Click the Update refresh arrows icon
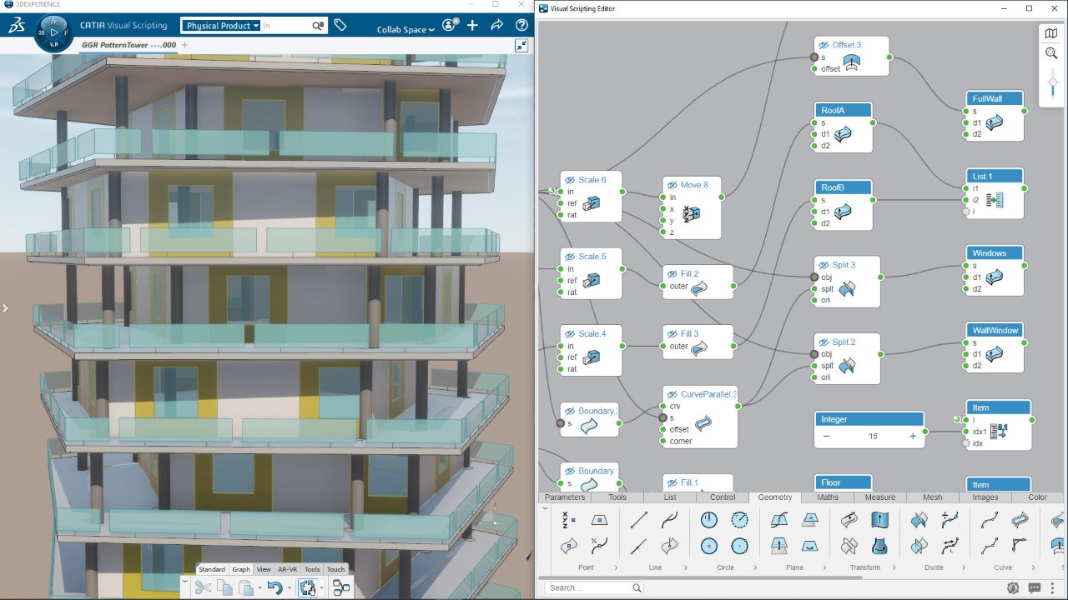The height and width of the screenshot is (600, 1068). coord(307,587)
